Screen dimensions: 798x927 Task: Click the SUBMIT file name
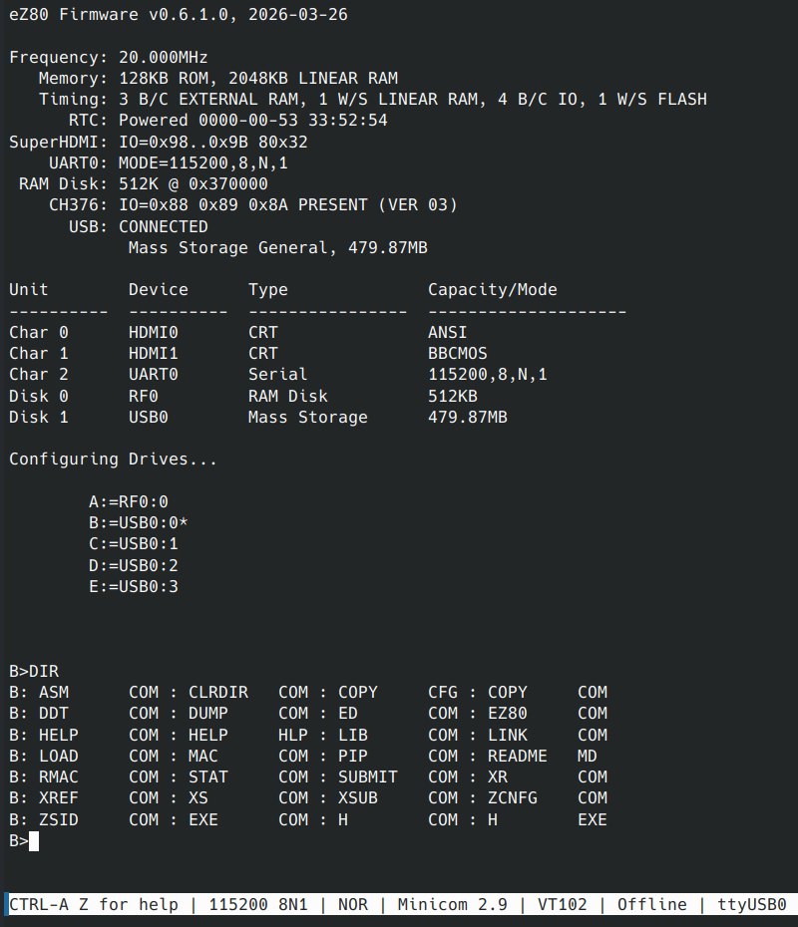[368, 776]
